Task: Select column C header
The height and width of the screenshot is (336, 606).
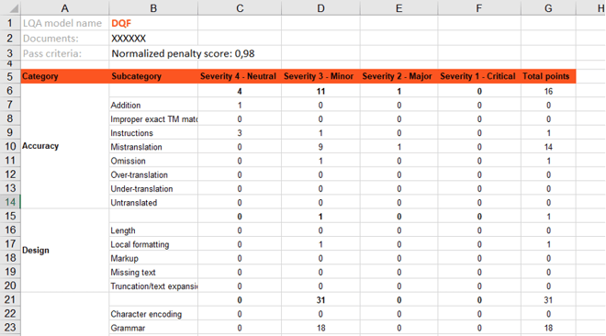Action: click(x=240, y=8)
